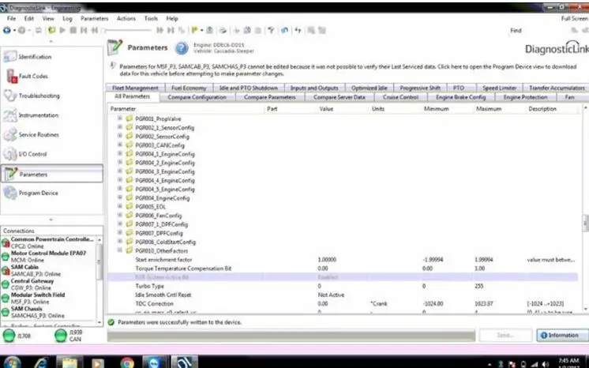The image size is (589, 368).
Task: Expand the PGR006_FanConfig folder
Action: coord(120,216)
